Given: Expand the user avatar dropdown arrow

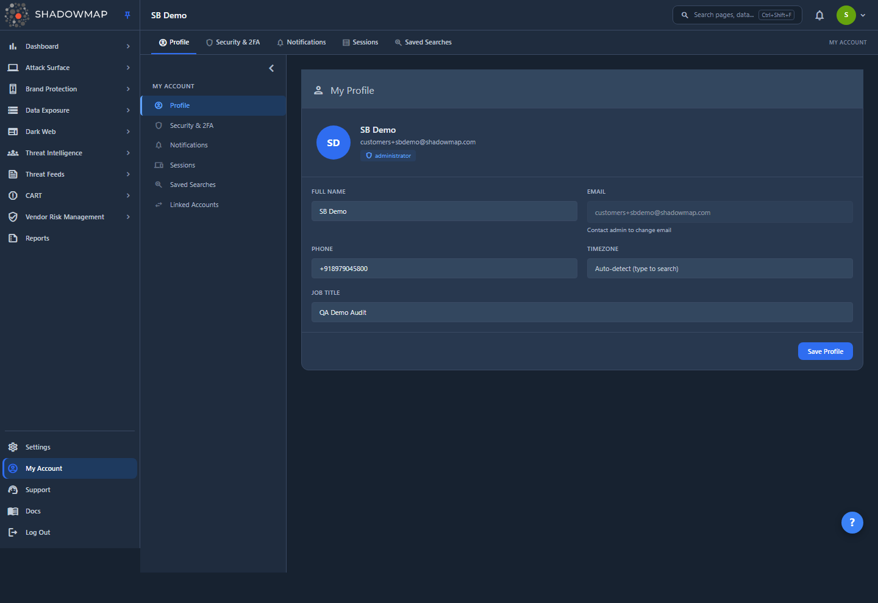Looking at the screenshot, I should [x=863, y=15].
